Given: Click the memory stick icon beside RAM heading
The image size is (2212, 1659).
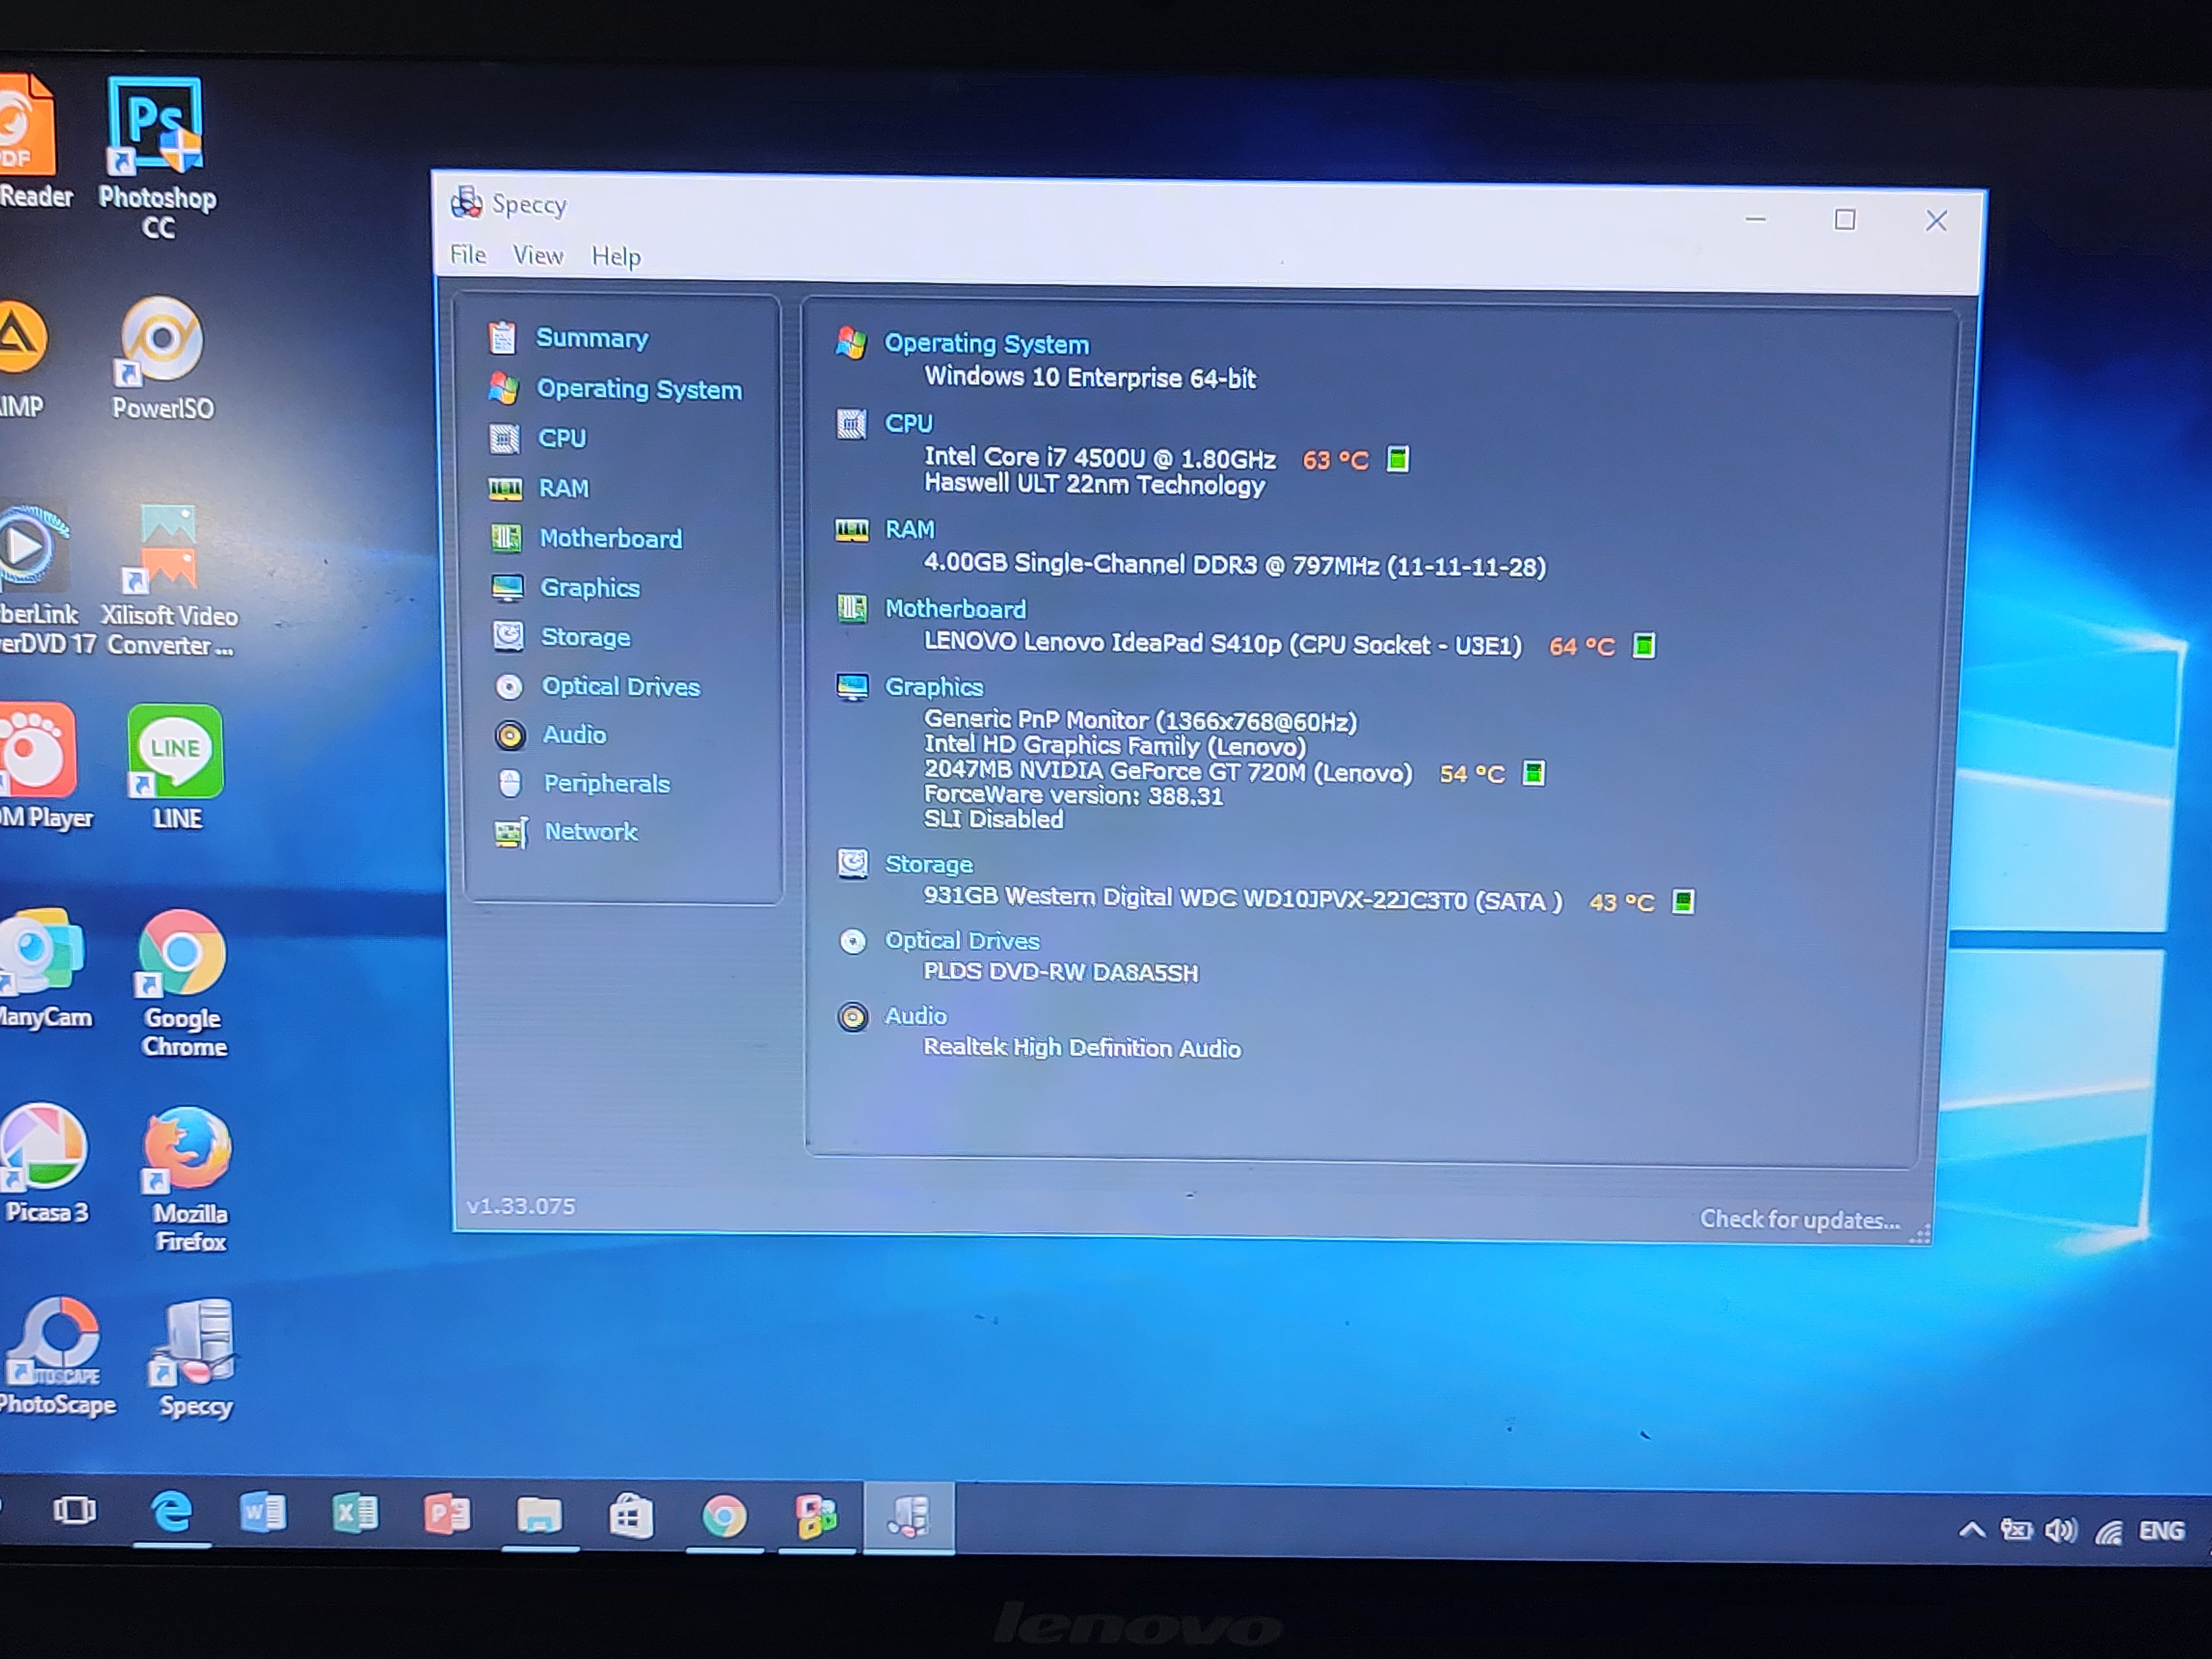Looking at the screenshot, I should (x=852, y=530).
